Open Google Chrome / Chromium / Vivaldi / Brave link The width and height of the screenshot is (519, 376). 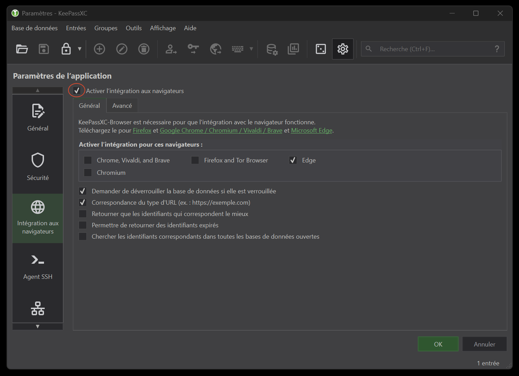[221, 130]
